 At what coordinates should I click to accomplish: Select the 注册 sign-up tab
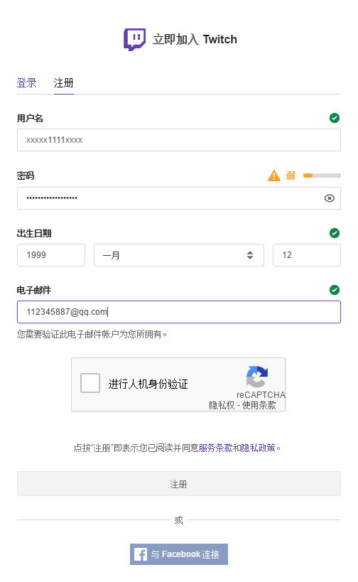pos(63,82)
